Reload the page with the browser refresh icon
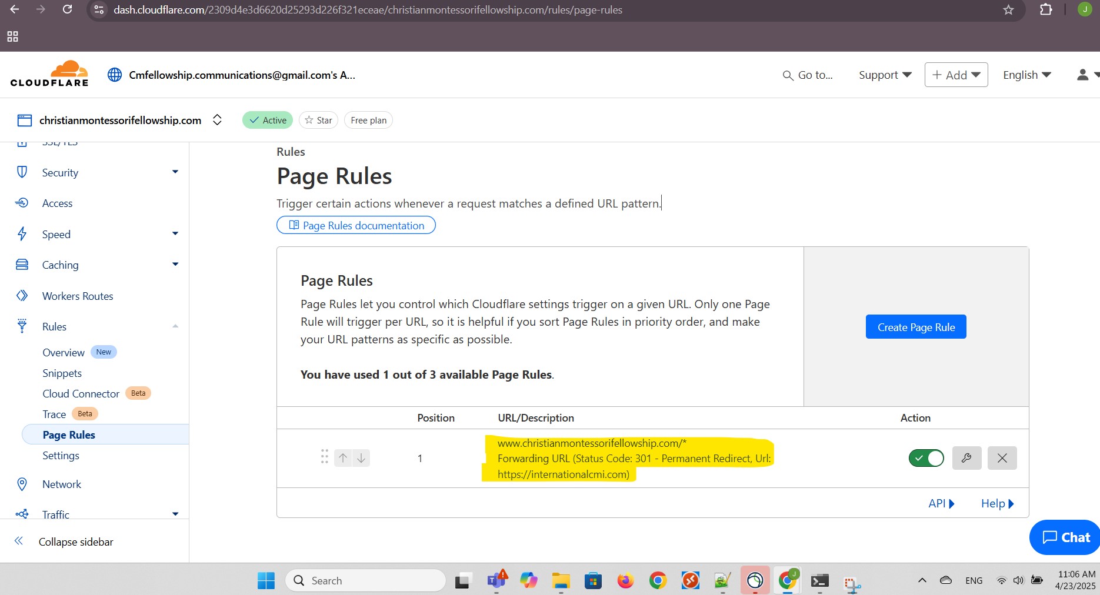The width and height of the screenshot is (1100, 595). pos(68,9)
